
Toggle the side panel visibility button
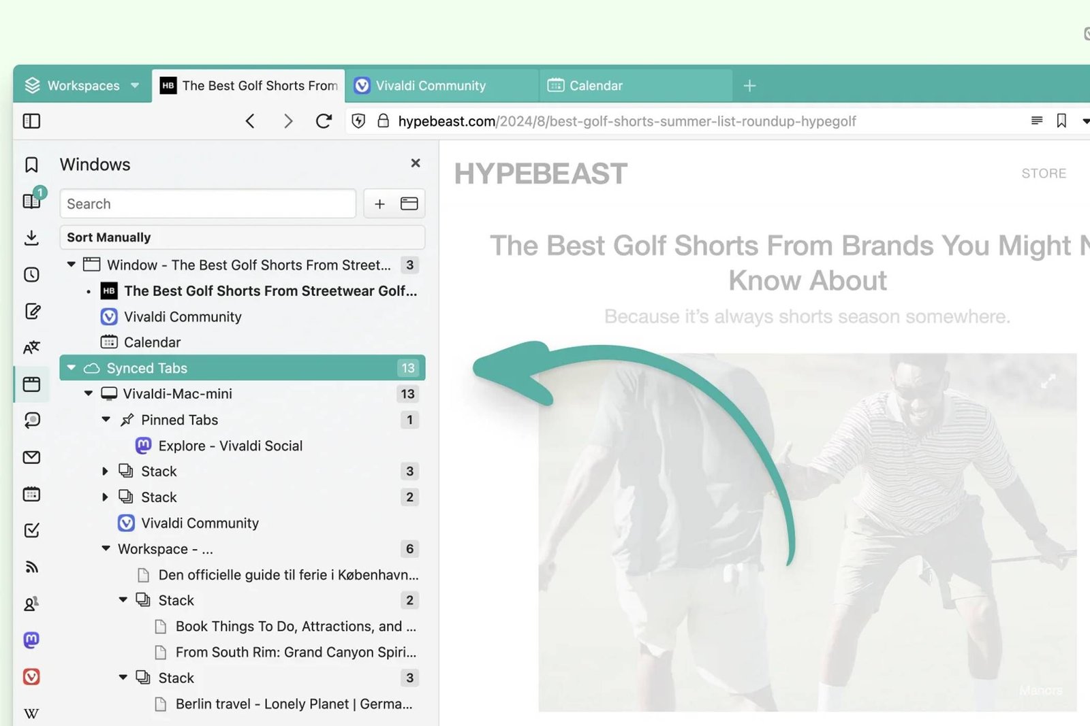click(31, 121)
